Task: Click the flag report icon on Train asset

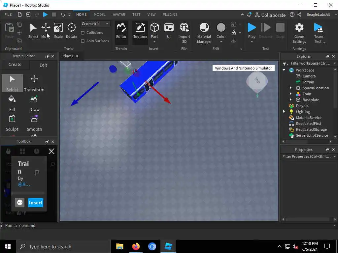Action: pos(37,172)
